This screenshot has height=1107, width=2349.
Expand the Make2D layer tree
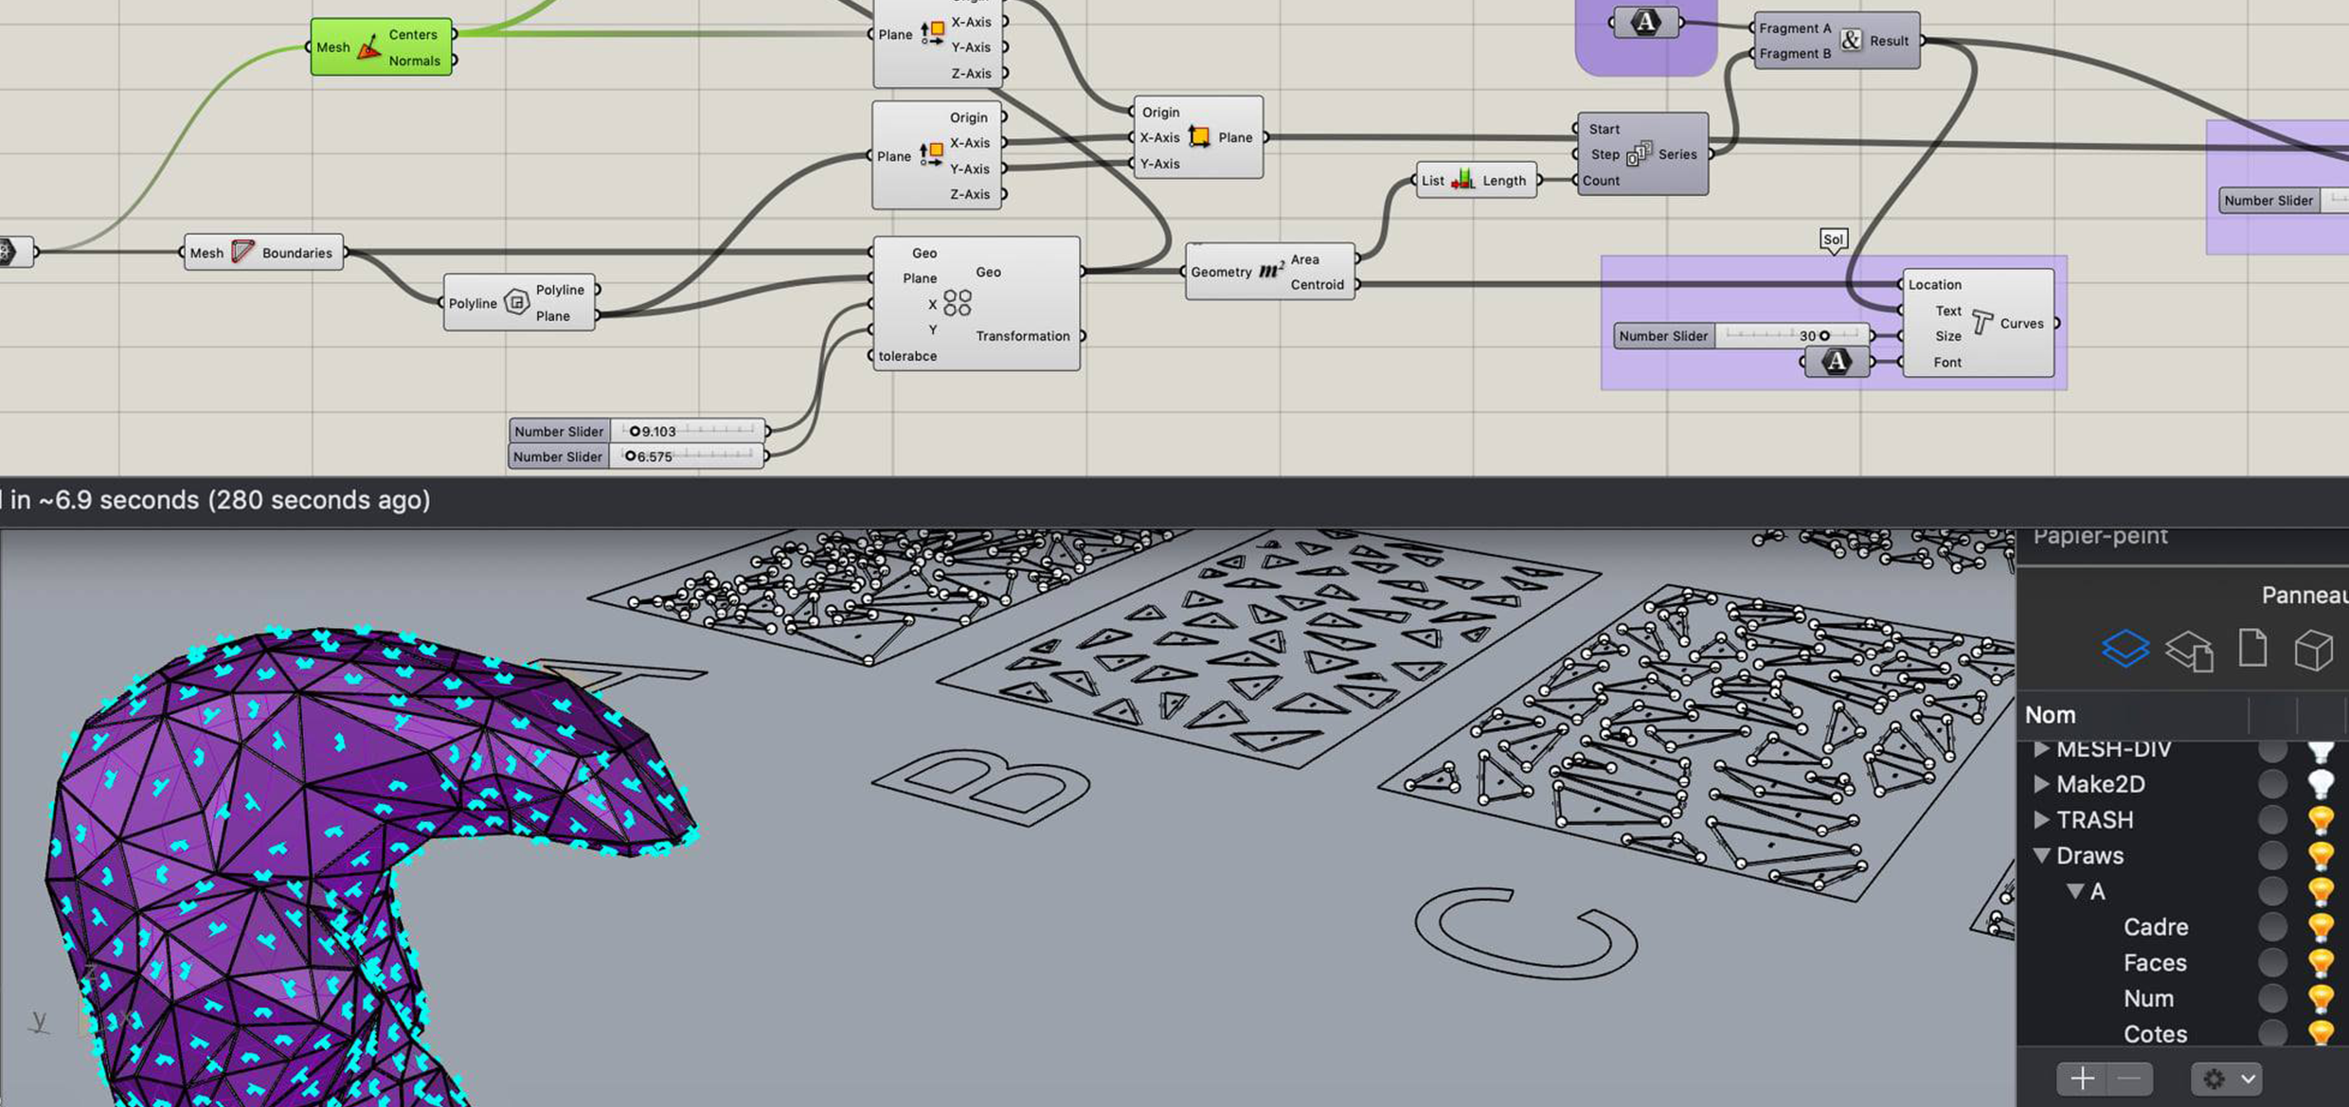point(2041,784)
